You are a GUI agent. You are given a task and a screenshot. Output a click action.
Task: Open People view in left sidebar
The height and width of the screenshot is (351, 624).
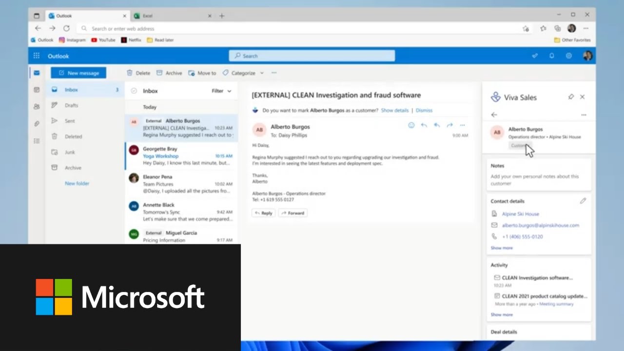tap(37, 106)
